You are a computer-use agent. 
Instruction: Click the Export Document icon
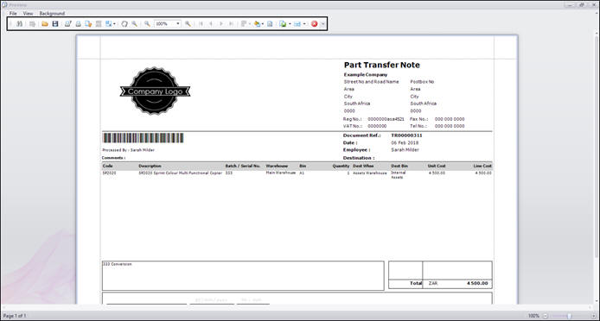pyautogui.click(x=283, y=23)
